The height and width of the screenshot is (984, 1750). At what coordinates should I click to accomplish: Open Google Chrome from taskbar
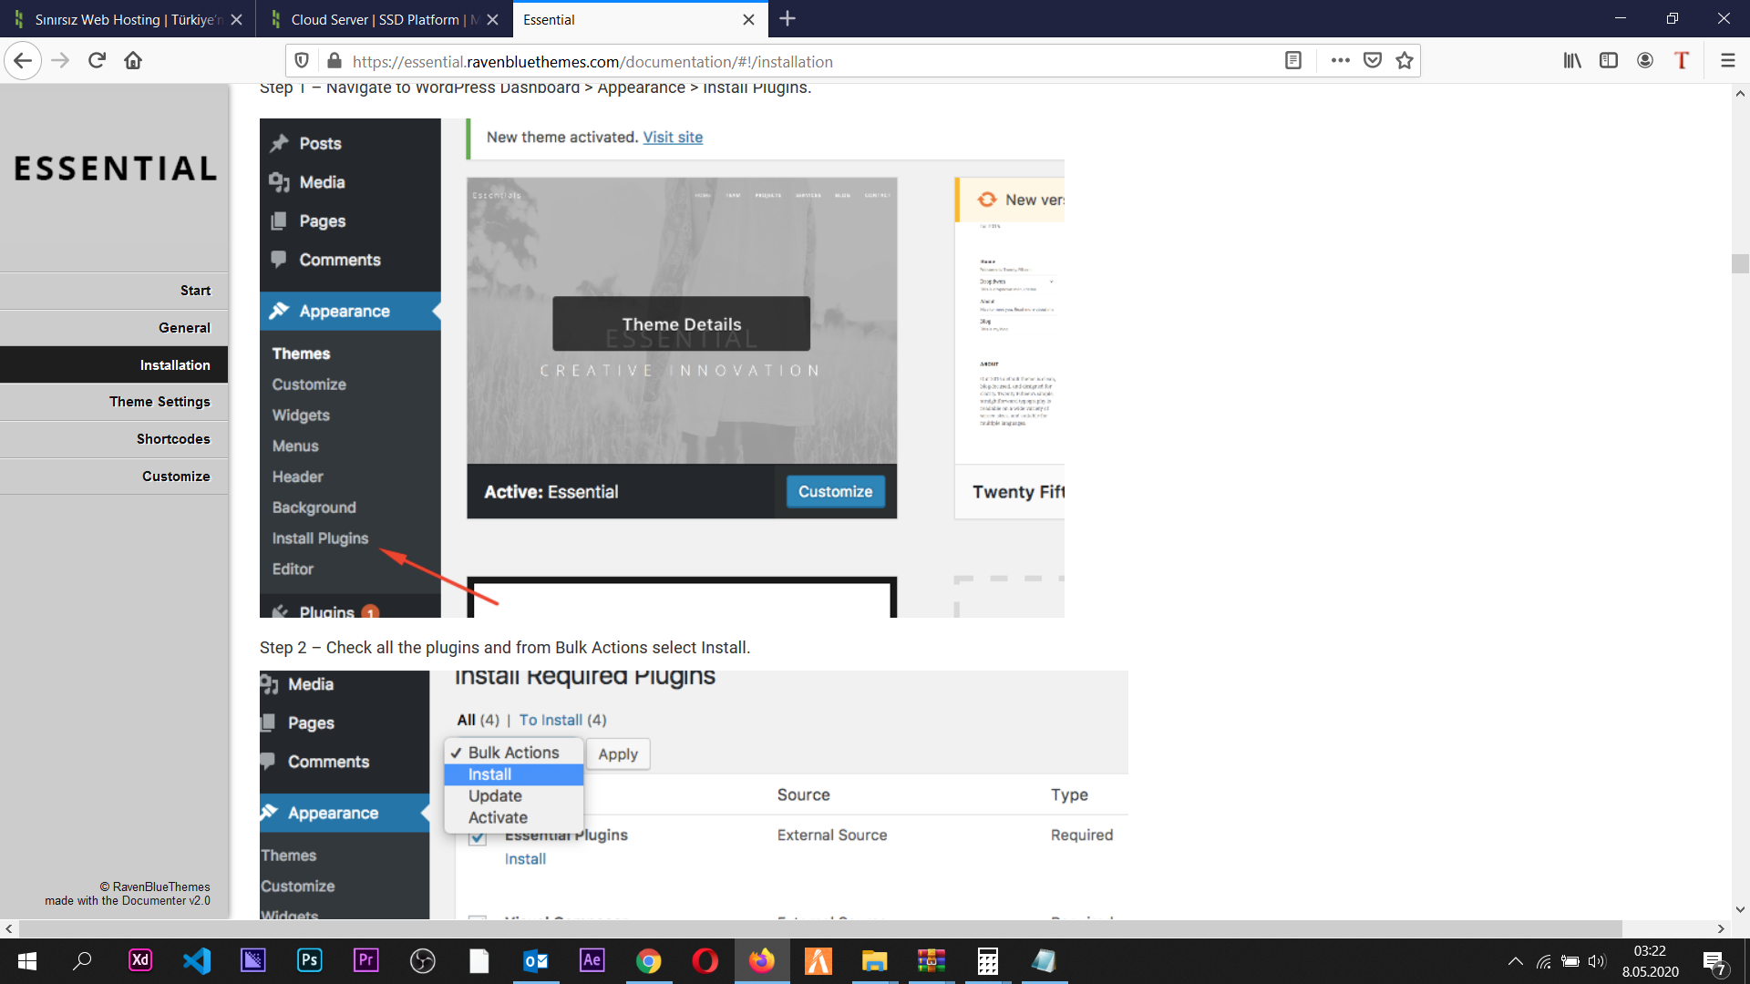[x=649, y=960]
